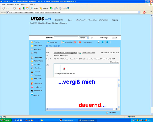
Task: Click the browser Forward arrow button
Action: (14, 8)
